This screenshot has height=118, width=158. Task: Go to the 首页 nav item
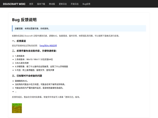(31, 4)
